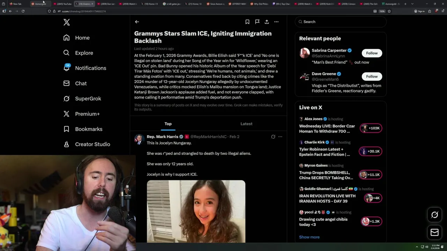Click the Feb 2 post timestamp
Viewport: 447px width, 251px height.
[x=234, y=137]
